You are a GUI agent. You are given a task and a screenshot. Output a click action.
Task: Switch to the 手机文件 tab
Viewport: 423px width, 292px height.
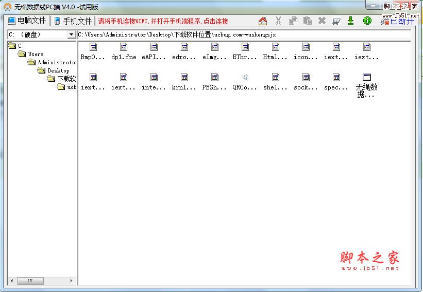pos(73,21)
